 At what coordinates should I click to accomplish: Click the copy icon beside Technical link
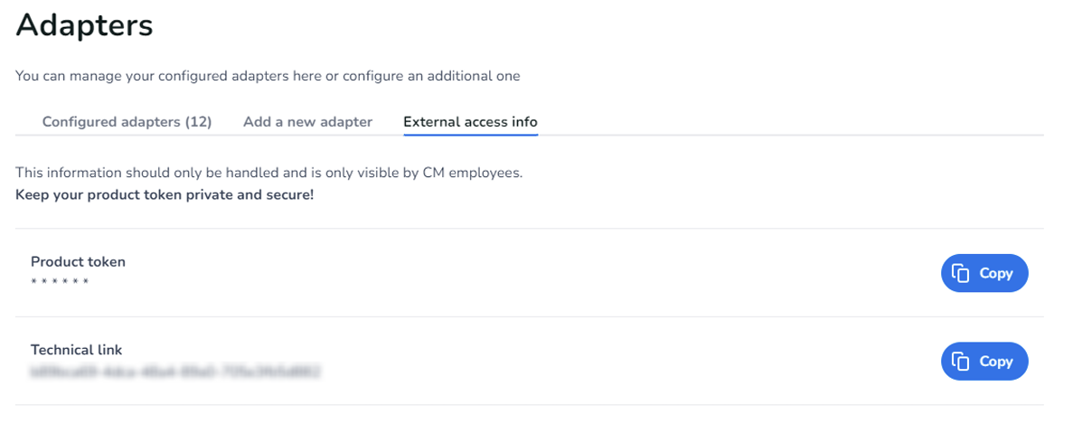pyautogui.click(x=961, y=362)
